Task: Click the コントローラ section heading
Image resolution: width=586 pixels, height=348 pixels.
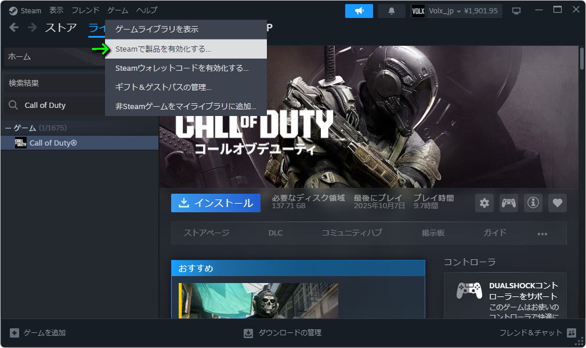Action: click(x=470, y=262)
